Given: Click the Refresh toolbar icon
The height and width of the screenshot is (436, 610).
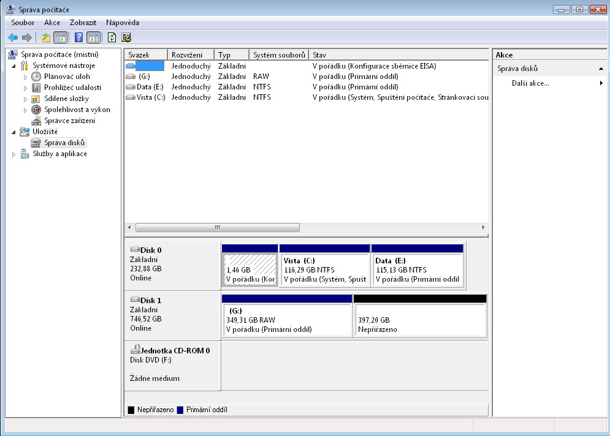Looking at the screenshot, I should 112,37.
